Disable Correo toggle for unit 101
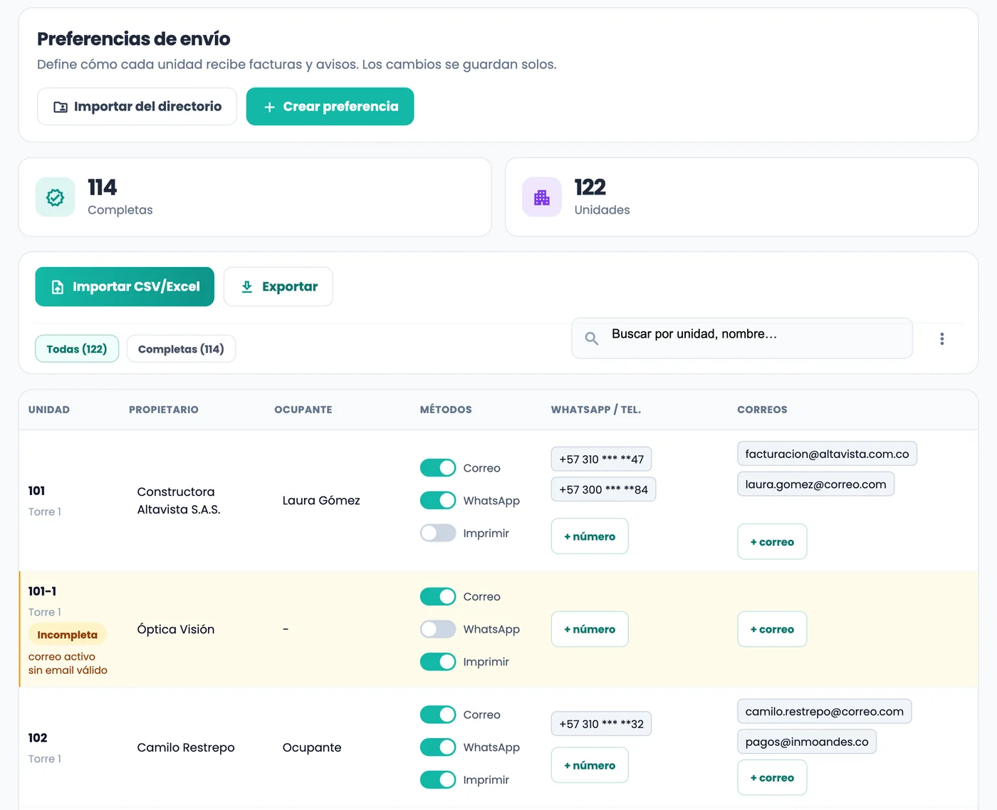 click(x=438, y=468)
